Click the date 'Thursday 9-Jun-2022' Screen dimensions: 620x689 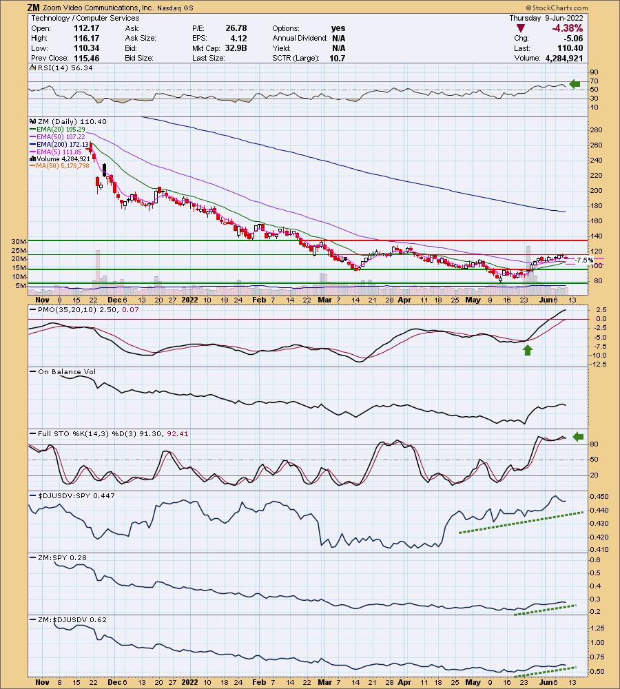coord(546,18)
